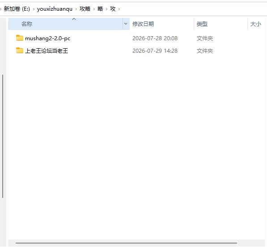The width and height of the screenshot is (267, 248).
Task: Expand chevron after 新加卷 (E:) in path
Action: coord(34,9)
